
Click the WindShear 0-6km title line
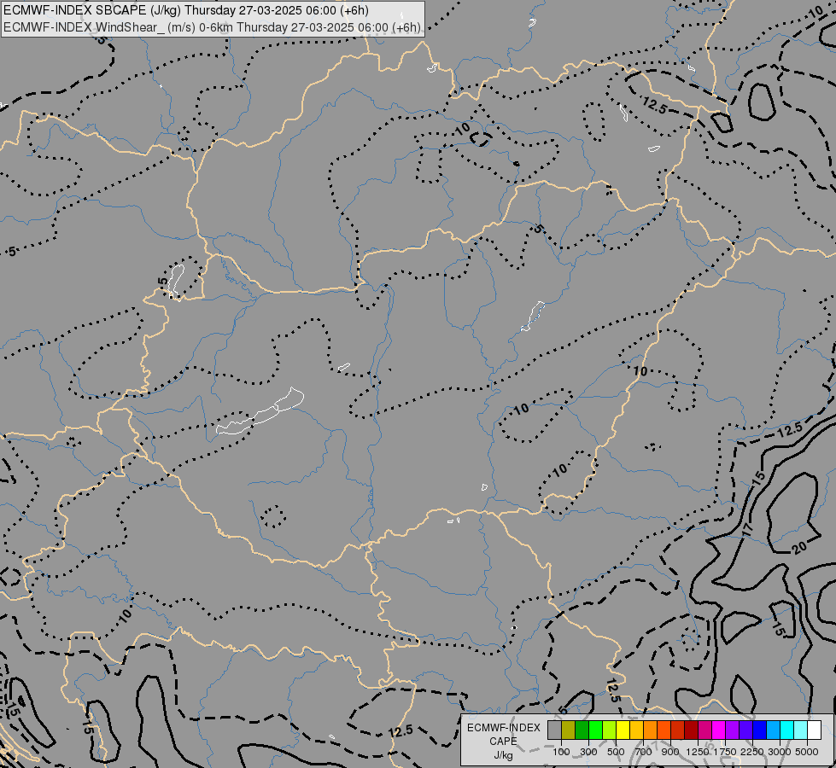(212, 27)
